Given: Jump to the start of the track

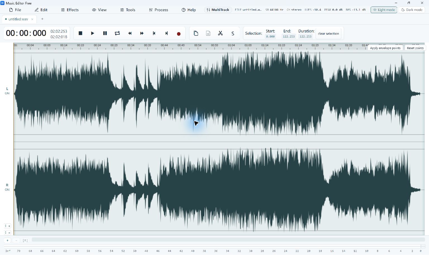Looking at the screenshot, I should (154, 33).
